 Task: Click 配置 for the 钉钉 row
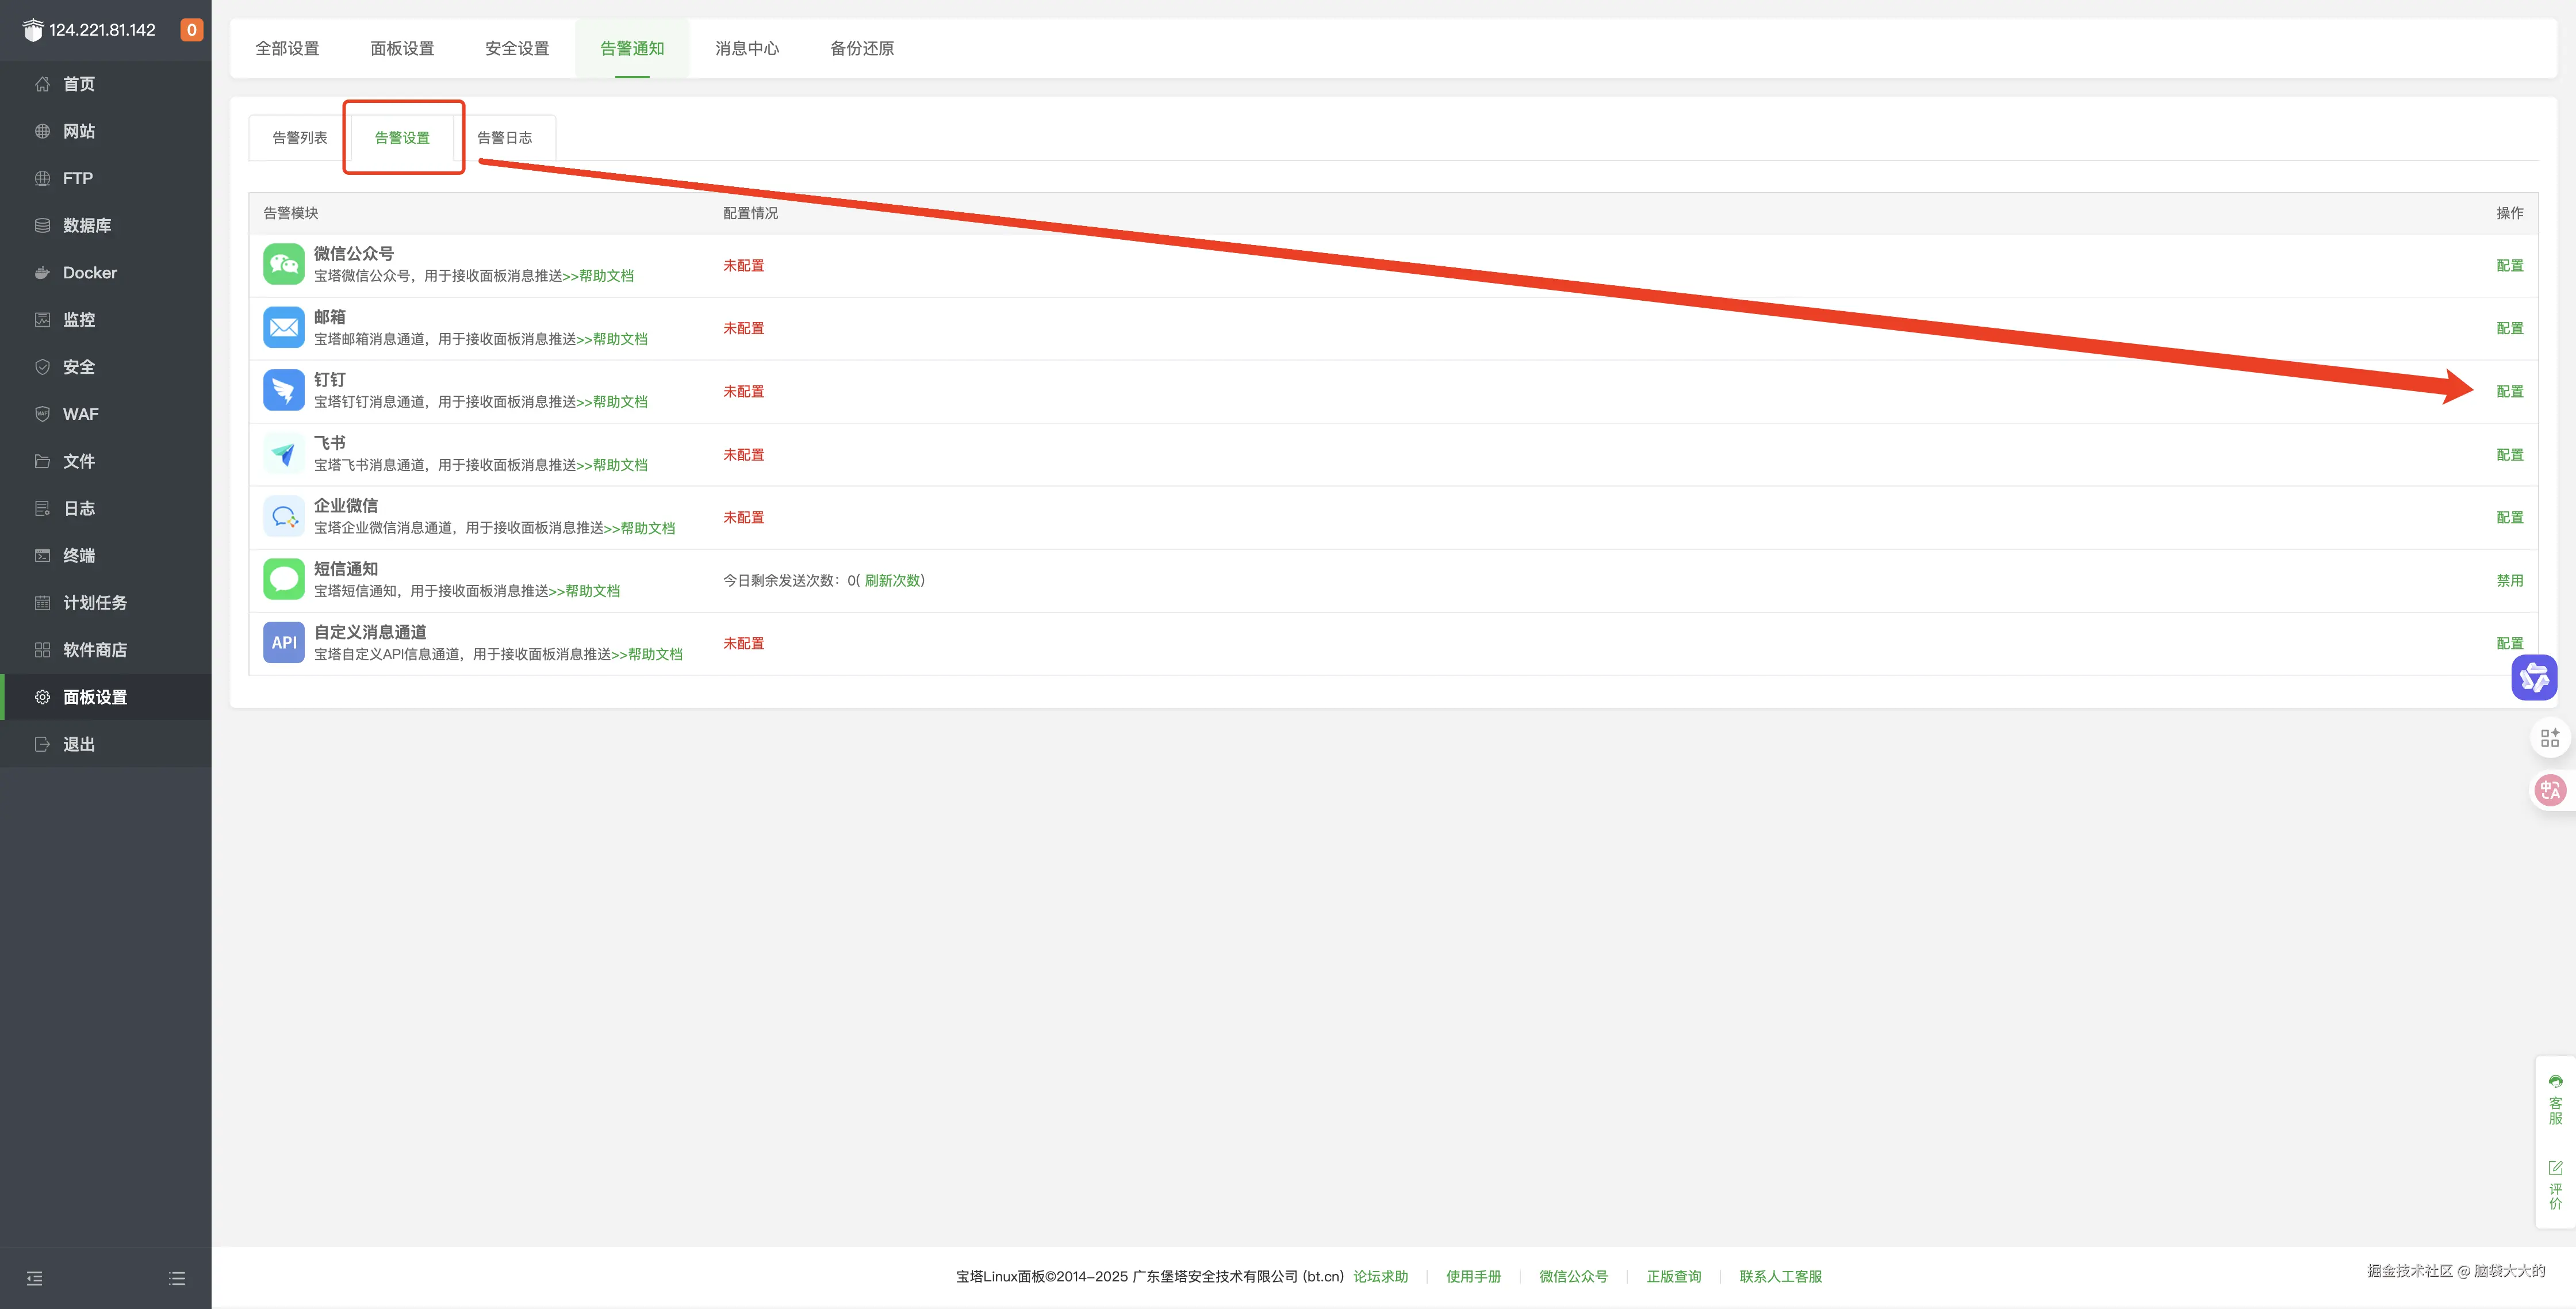(x=2509, y=391)
